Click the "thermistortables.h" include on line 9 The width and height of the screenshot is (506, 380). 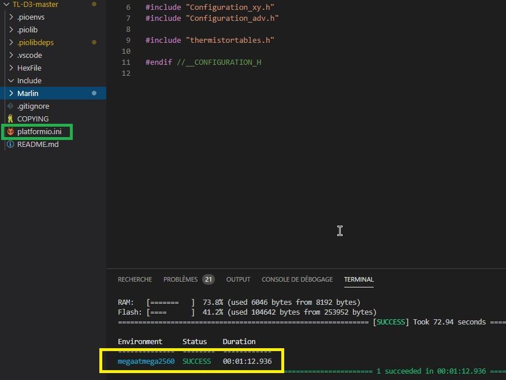230,40
